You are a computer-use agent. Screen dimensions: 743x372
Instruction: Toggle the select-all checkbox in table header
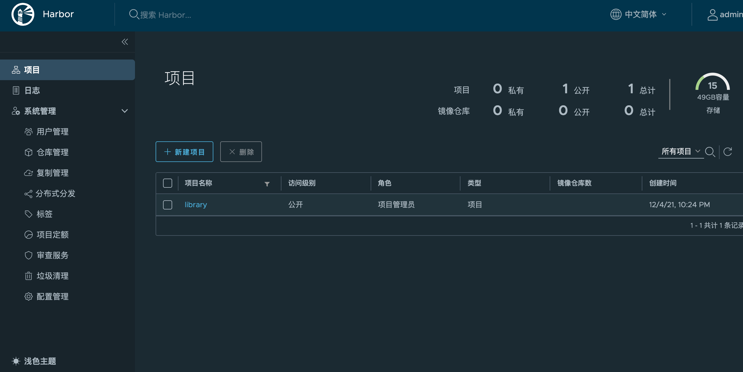(x=168, y=183)
